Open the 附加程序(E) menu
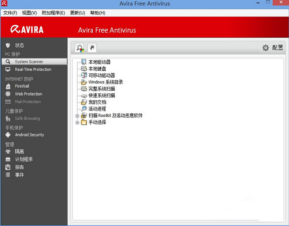The width and height of the screenshot is (289, 226). click(53, 13)
